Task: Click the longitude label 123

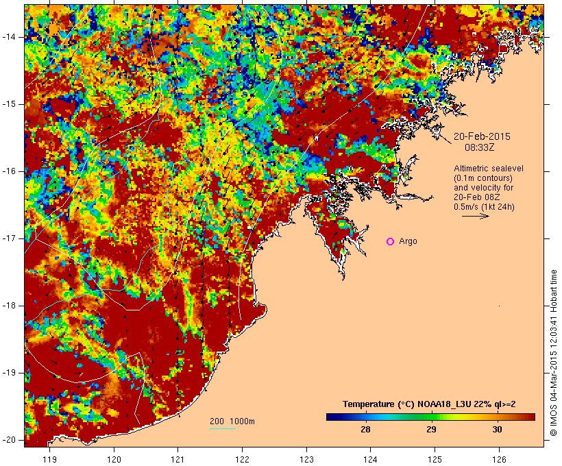Action: point(306,459)
